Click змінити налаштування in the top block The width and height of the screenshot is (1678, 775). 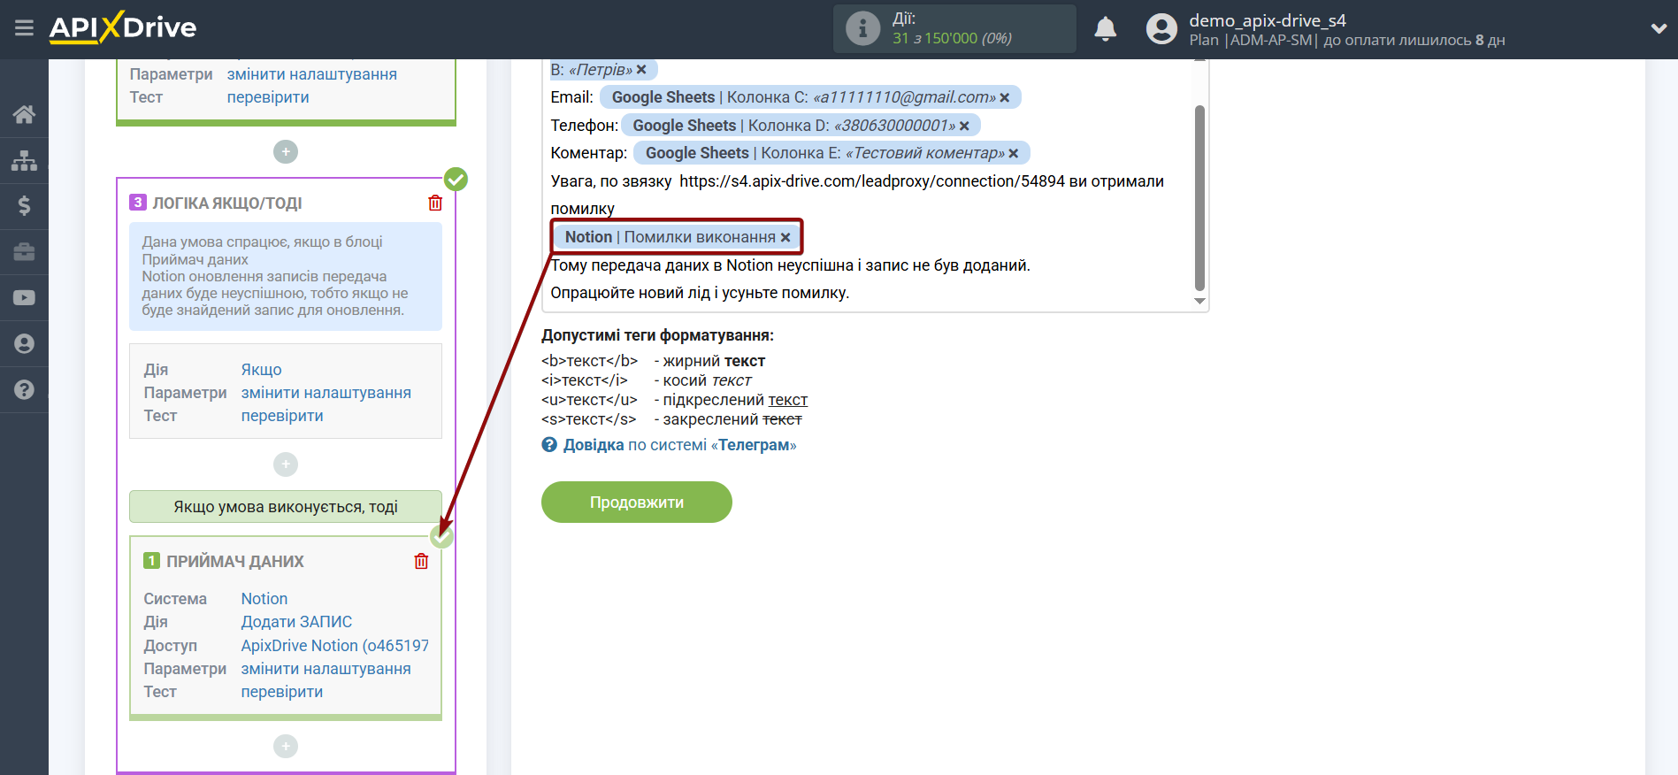point(312,74)
